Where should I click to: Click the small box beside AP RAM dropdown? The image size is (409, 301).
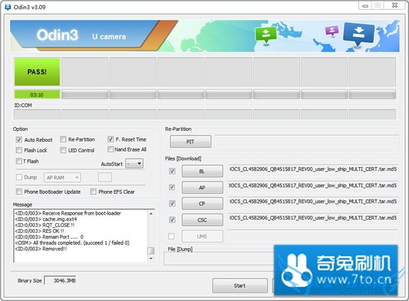click(x=105, y=177)
